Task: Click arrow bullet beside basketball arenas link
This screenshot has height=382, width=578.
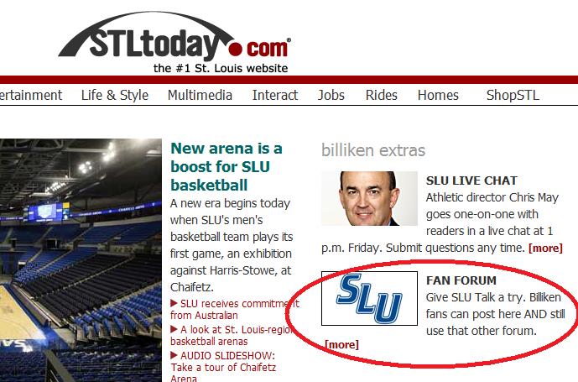Action: point(174,329)
